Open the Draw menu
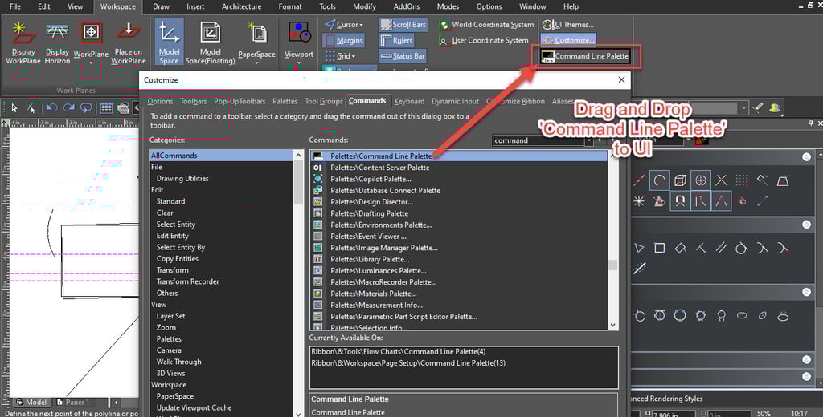This screenshot has height=417, width=823. pyautogui.click(x=161, y=6)
